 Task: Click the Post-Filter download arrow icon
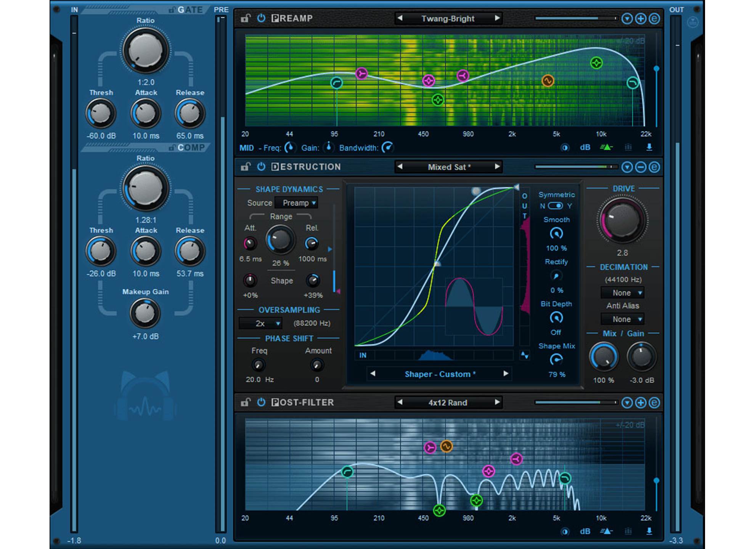coord(649,531)
